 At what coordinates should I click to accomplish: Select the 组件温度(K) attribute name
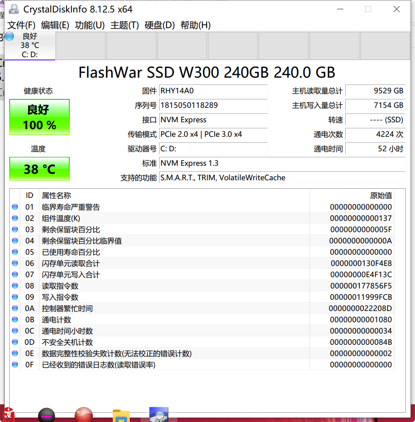coord(61,218)
